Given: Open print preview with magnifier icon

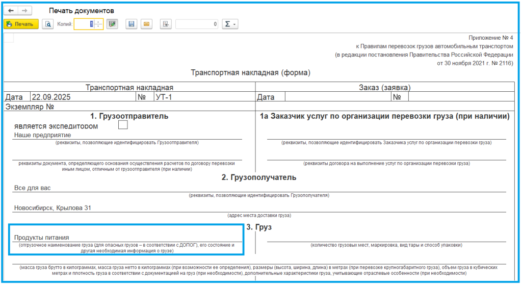Looking at the screenshot, I should [47, 24].
